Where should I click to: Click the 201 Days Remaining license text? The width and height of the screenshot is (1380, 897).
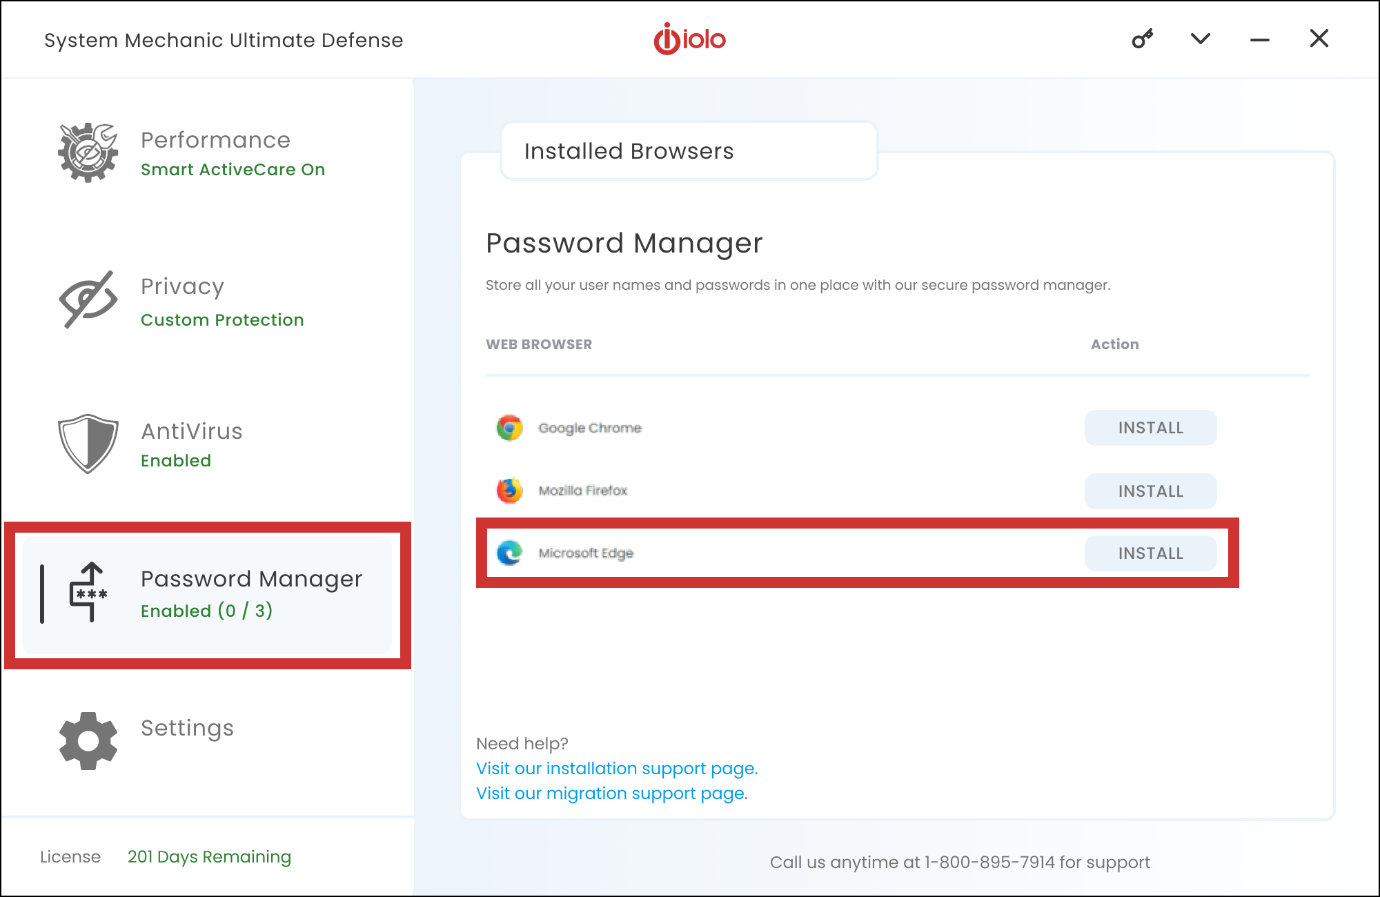point(209,857)
